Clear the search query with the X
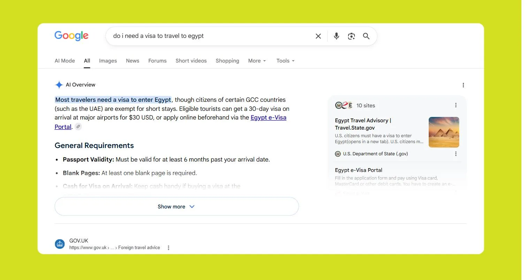Screen dimensions: 527x280 pyautogui.click(x=318, y=36)
